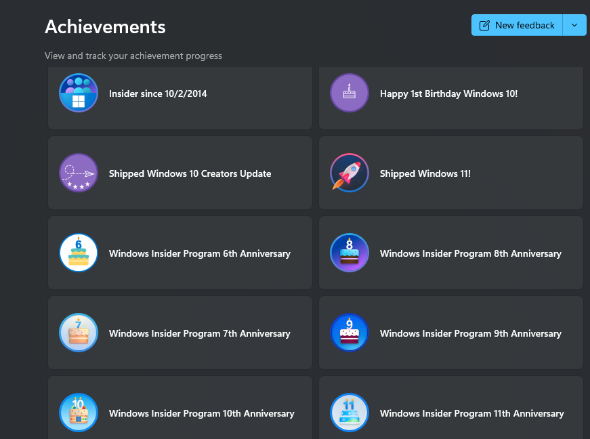Select the 8th Anniversary cake badge icon
The height and width of the screenshot is (439, 590).
pyautogui.click(x=350, y=253)
